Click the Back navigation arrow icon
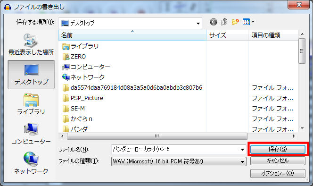The height and width of the screenshot is (186, 313). [x=214, y=22]
